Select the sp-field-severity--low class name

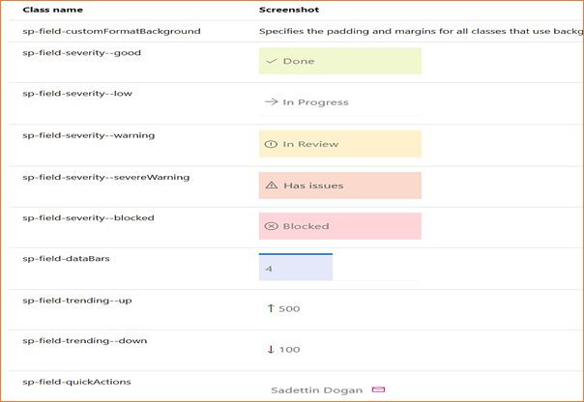point(77,94)
